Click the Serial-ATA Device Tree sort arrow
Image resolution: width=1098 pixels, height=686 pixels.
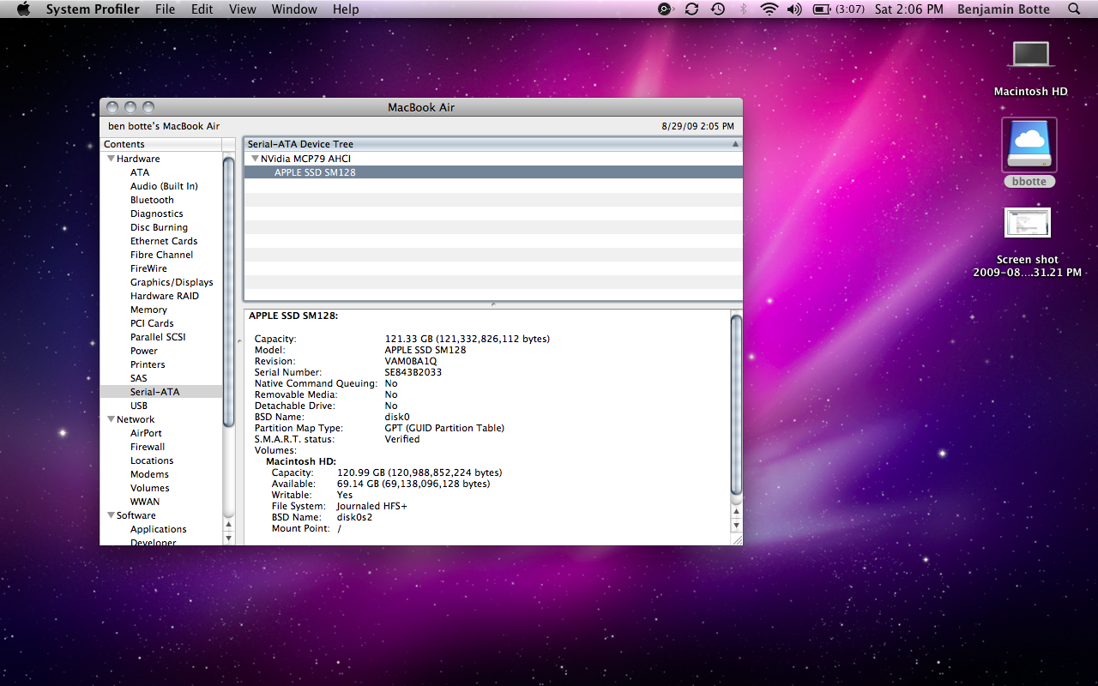(735, 144)
